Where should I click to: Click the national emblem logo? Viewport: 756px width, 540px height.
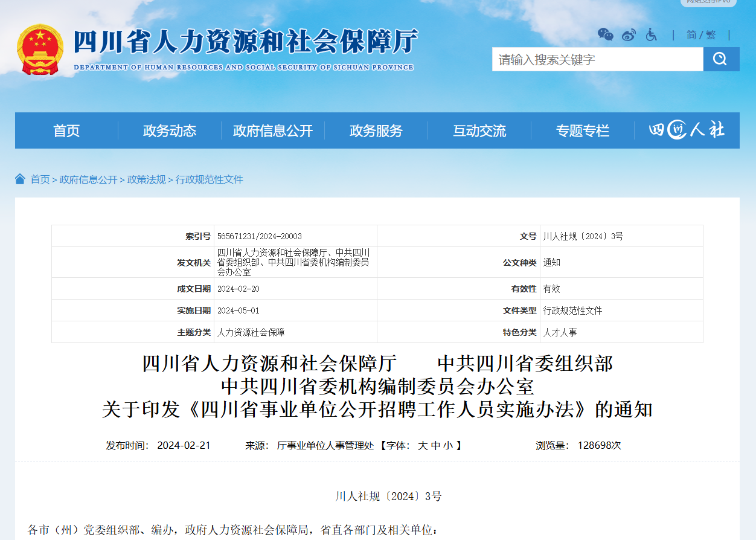(x=40, y=50)
